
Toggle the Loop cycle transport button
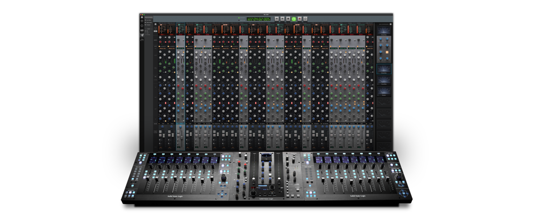(x=305, y=19)
